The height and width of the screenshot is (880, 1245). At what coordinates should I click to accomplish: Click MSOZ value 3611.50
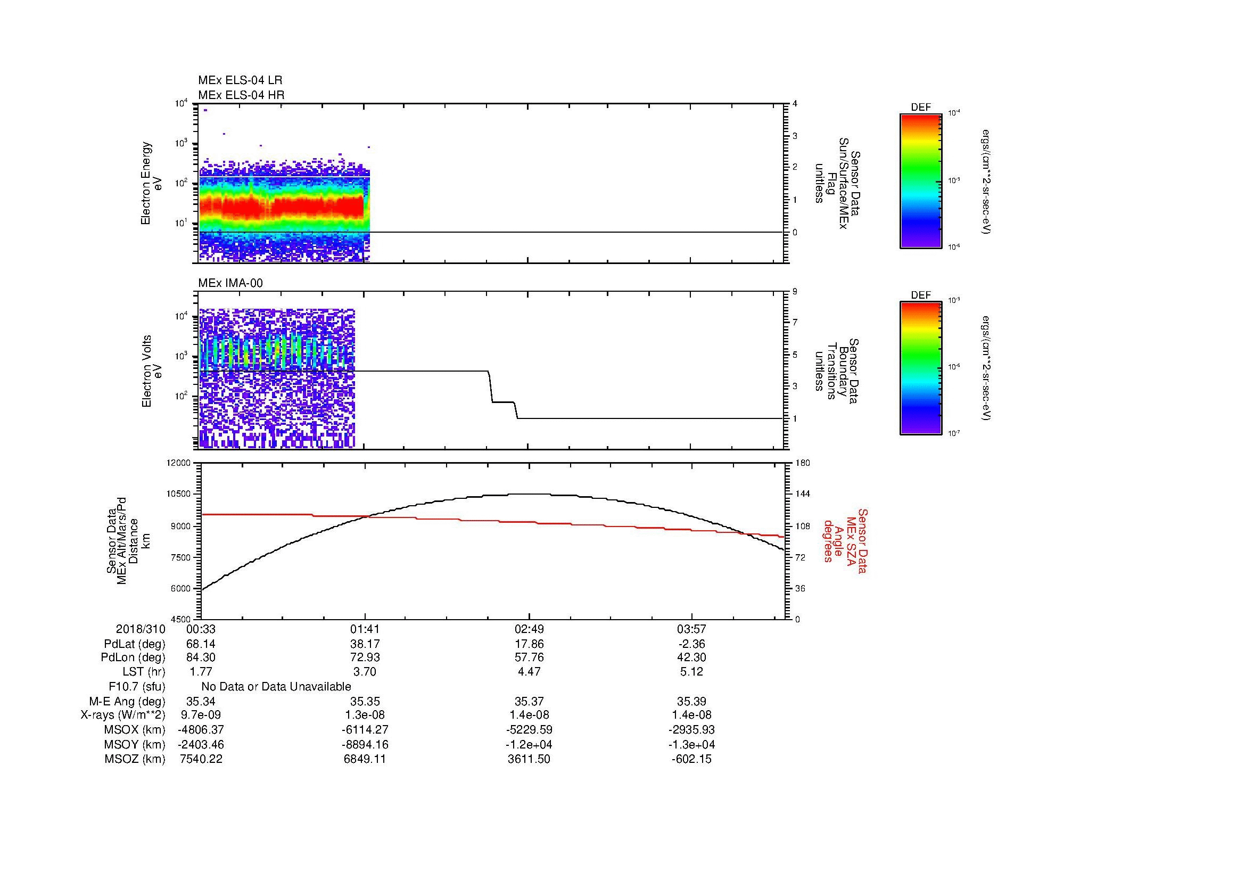pyautogui.click(x=529, y=759)
